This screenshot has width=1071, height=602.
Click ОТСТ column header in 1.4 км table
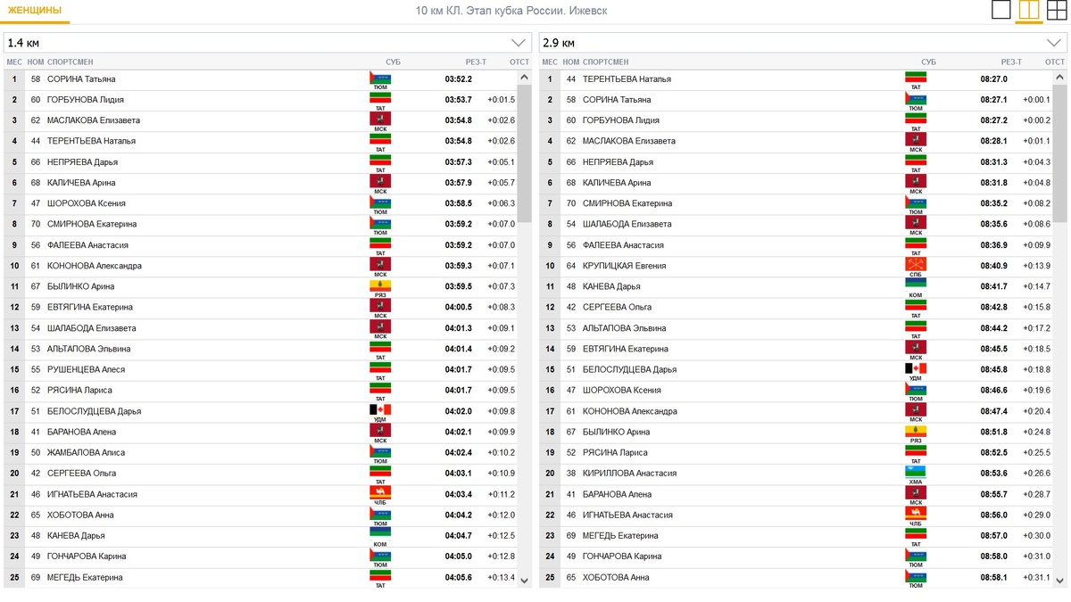(x=519, y=62)
